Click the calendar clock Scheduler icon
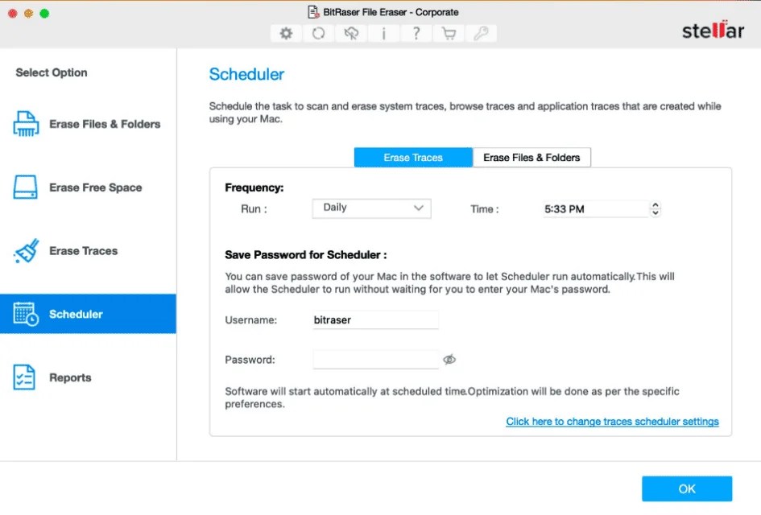The image size is (761, 515). click(26, 314)
